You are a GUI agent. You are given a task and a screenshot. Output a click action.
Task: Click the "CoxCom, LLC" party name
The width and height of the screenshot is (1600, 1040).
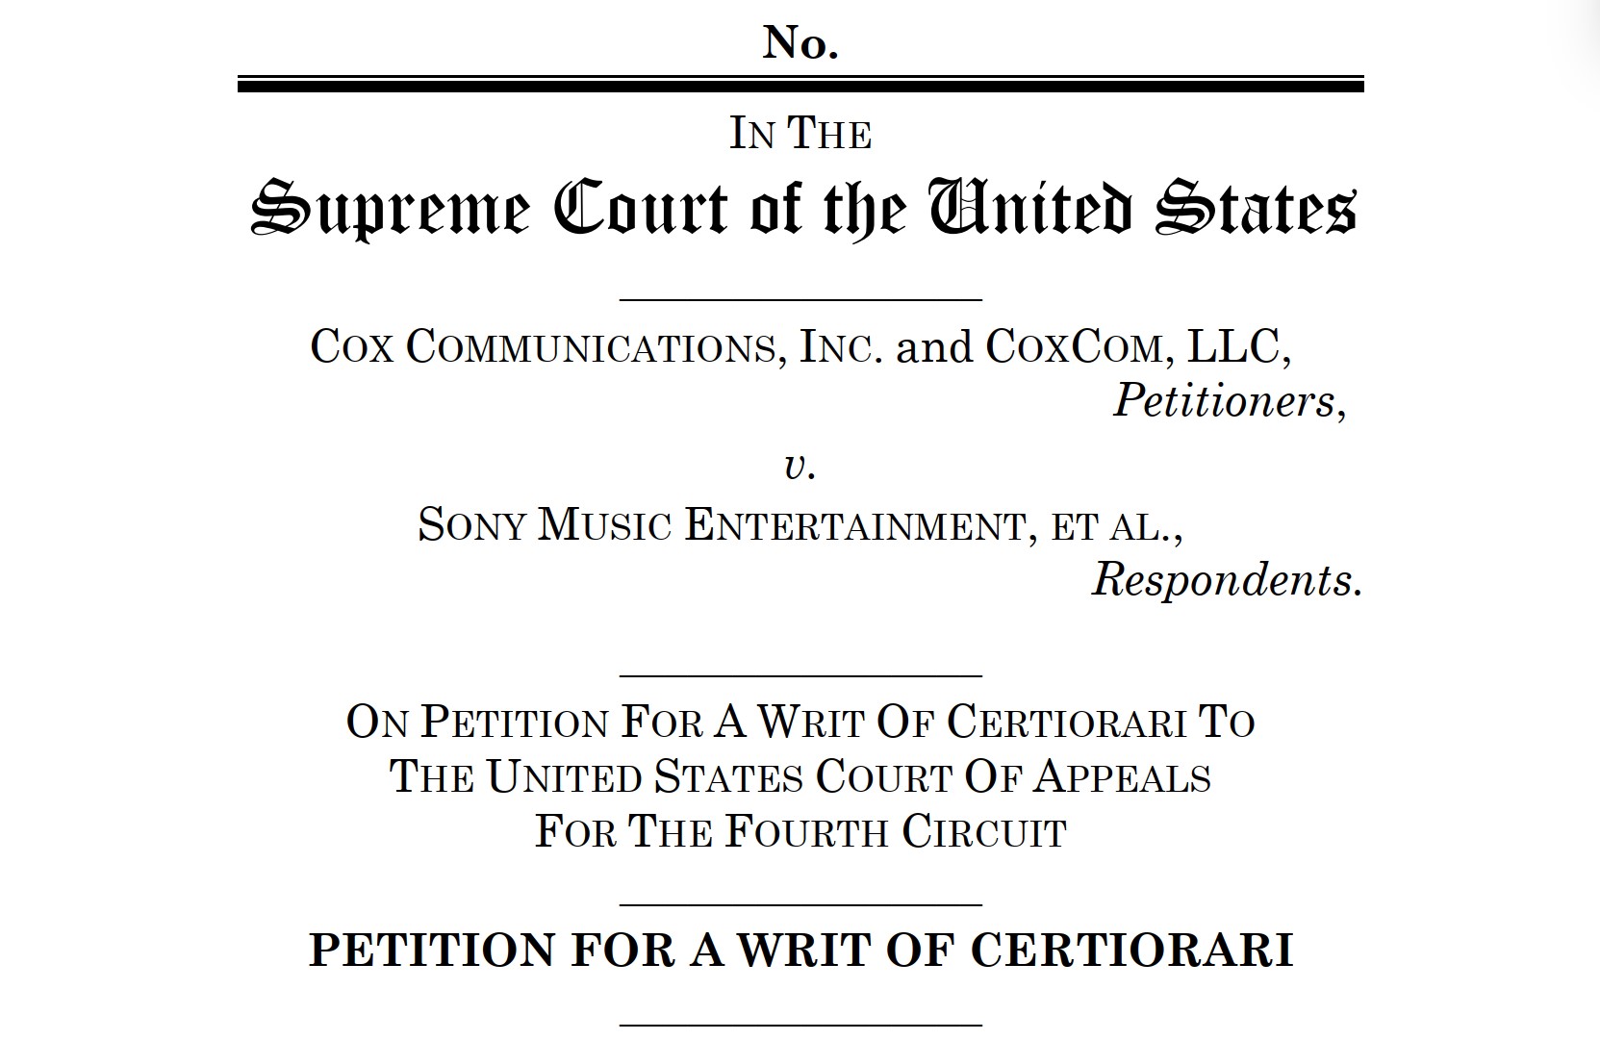pos(1136,347)
